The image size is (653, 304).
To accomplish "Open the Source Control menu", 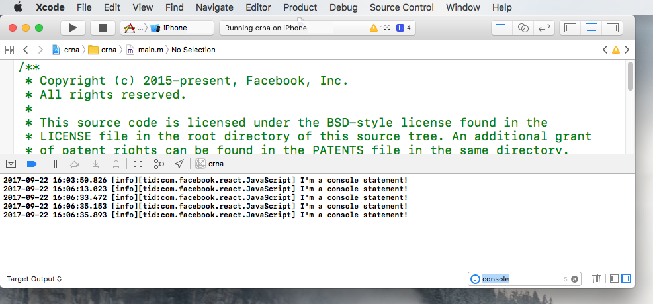I will pyautogui.click(x=402, y=7).
